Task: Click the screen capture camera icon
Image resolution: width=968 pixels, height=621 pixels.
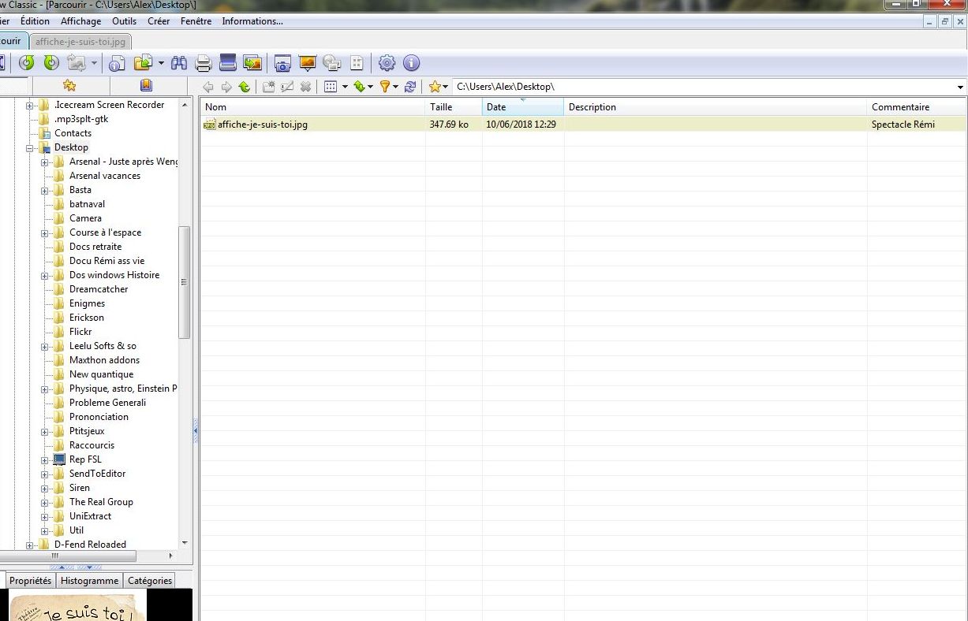Action: coord(282,63)
